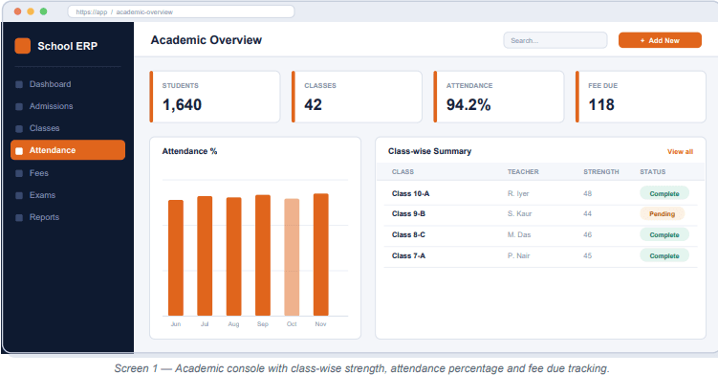718x375 pixels.
Task: Click teacher name S. Kaur
Action: 519,214
